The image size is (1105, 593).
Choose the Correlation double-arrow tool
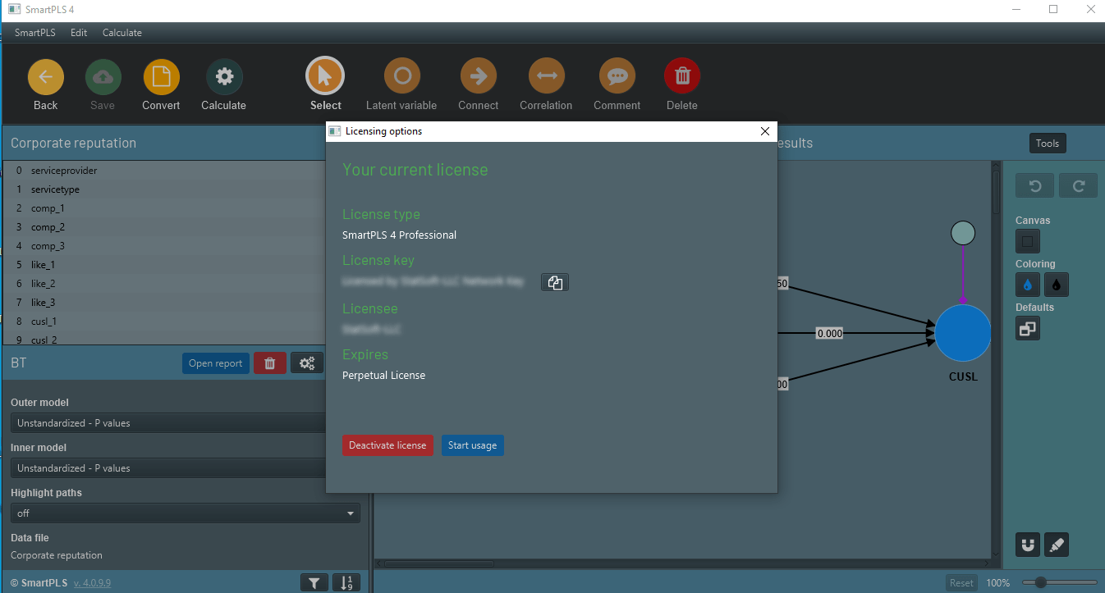point(547,76)
